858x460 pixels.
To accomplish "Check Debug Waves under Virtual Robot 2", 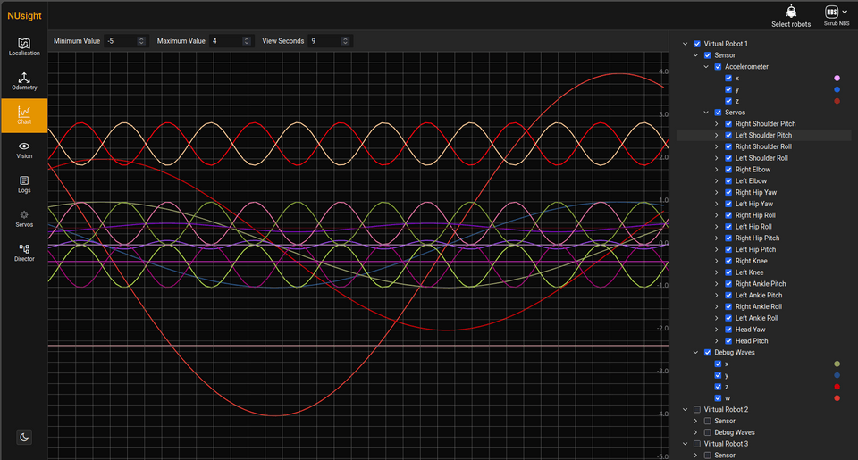I will tap(707, 432).
